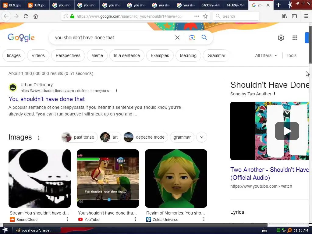The height and width of the screenshot is (234, 312).
Task: Clear the Google search query with X
Action: click(x=177, y=37)
